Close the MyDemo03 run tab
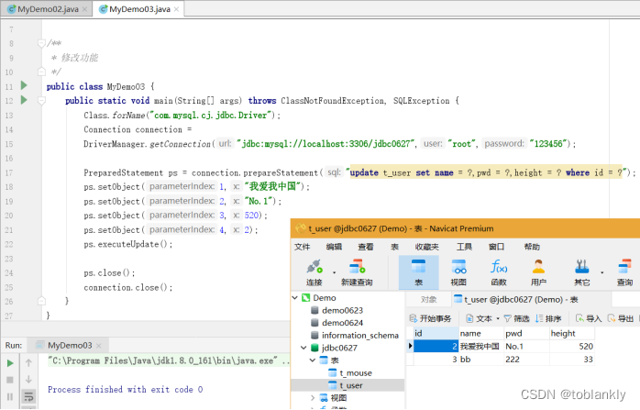The image size is (640, 410). [x=99, y=346]
